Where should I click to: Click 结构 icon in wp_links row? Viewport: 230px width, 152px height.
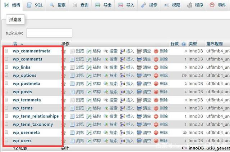89,67
